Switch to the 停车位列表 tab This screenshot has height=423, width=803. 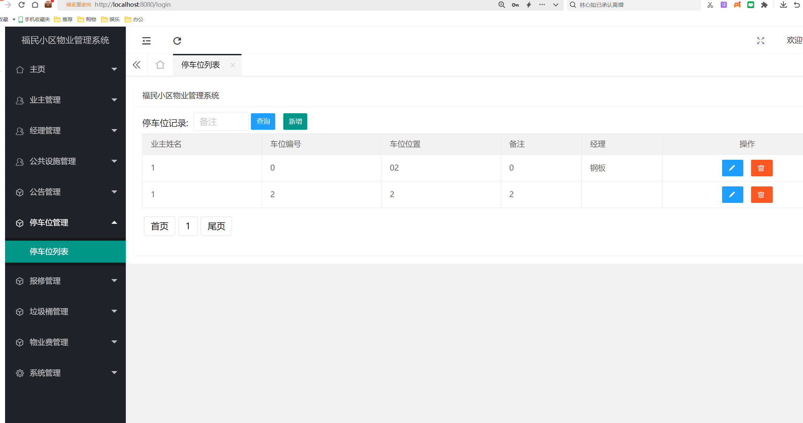pyautogui.click(x=201, y=65)
